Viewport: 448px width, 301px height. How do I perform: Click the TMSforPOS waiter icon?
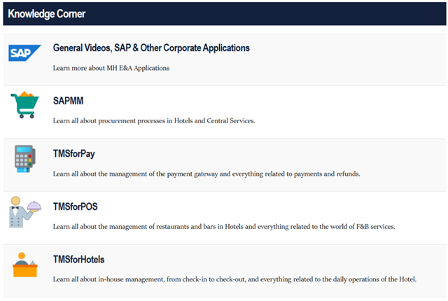click(x=25, y=212)
